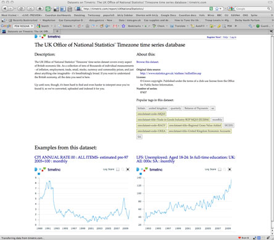Screen dimensions: 274x240
Task: Select the Balance of Payments tag
Action: pos(196,108)
